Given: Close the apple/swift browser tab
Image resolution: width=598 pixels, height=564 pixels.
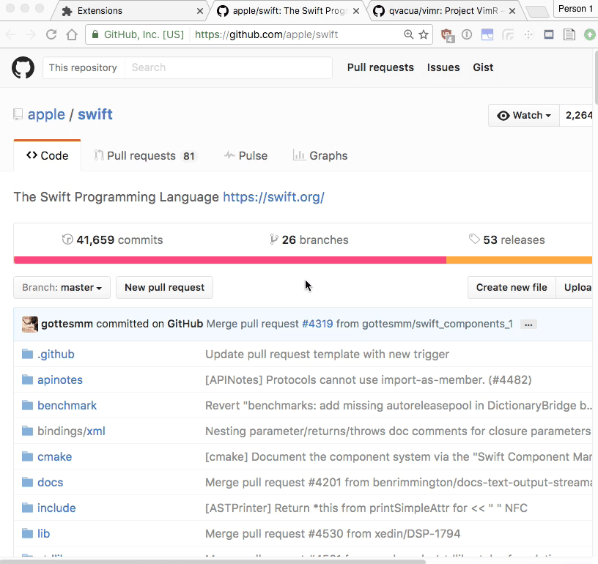Looking at the screenshot, I should (x=356, y=11).
